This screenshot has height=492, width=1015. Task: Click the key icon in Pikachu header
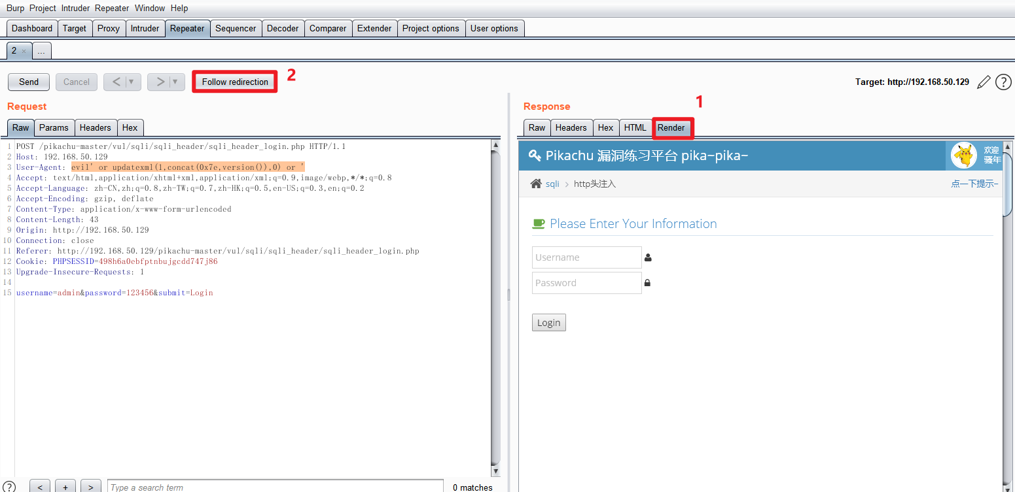tap(535, 156)
